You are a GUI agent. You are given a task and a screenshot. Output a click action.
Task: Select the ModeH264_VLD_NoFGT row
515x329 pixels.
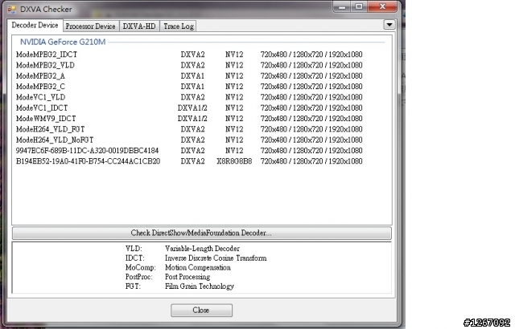point(189,140)
